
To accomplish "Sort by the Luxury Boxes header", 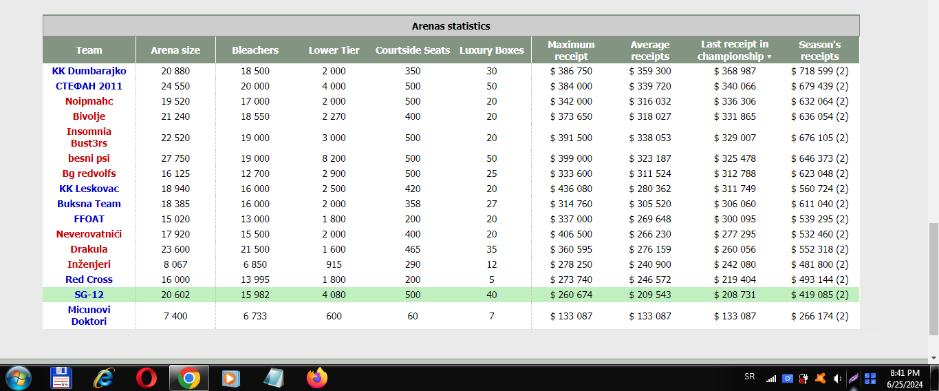I will point(492,50).
